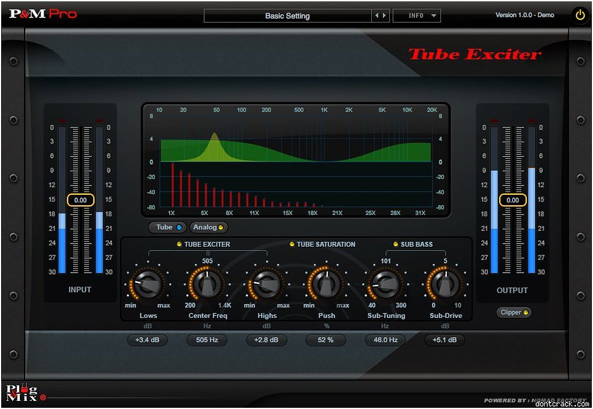
Task: Click the output gain 0.00 slider handle
Action: tap(513, 200)
